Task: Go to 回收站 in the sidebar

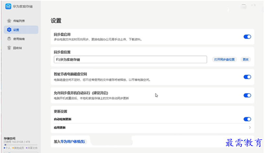Action: pyautogui.click(x=21, y=48)
